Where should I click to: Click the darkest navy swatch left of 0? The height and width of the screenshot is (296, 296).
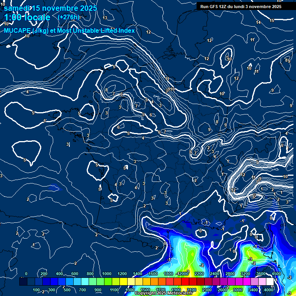(23, 281)
